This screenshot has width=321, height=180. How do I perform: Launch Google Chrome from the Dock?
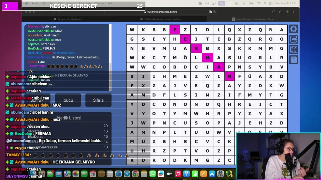point(135,174)
